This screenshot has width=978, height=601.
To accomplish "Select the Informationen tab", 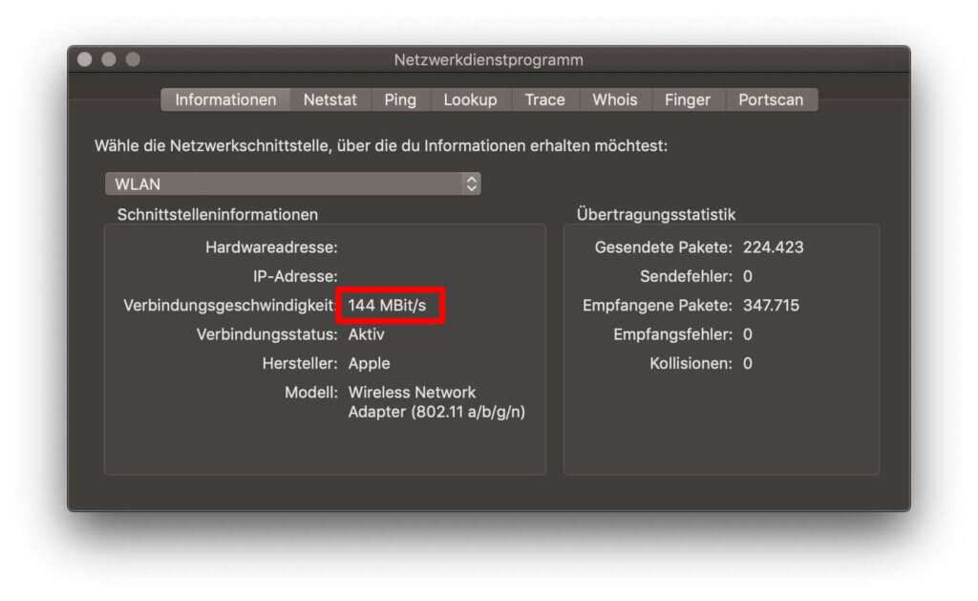I will click(224, 99).
